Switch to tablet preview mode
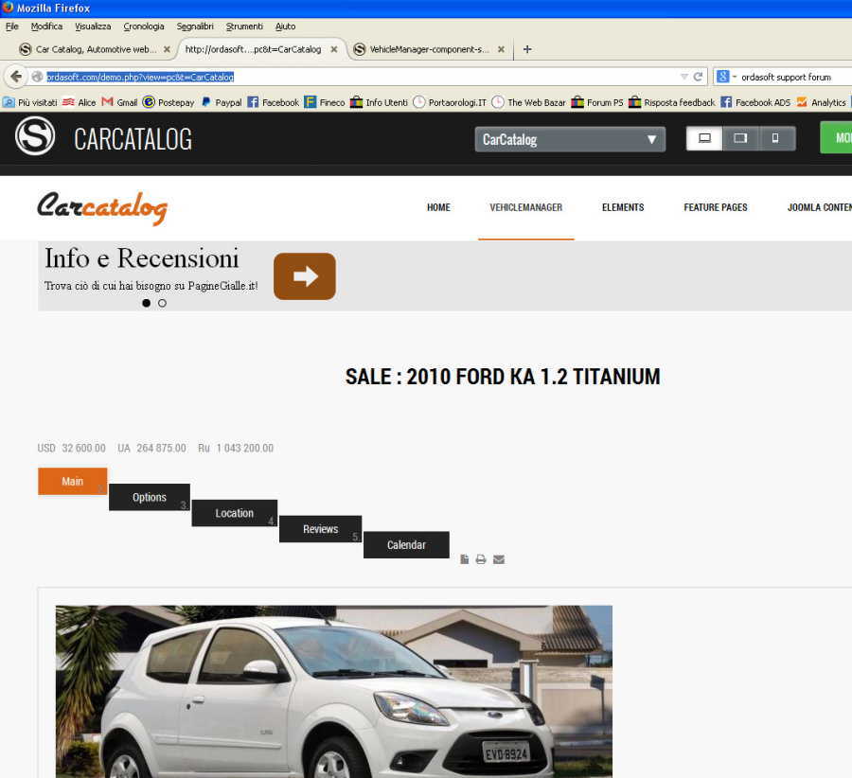Image resolution: width=852 pixels, height=778 pixels. (740, 138)
